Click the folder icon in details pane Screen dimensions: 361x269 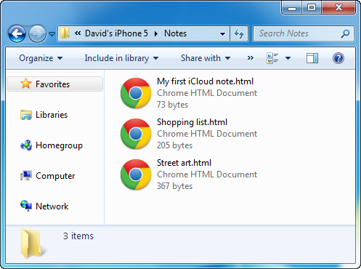pyautogui.click(x=32, y=244)
